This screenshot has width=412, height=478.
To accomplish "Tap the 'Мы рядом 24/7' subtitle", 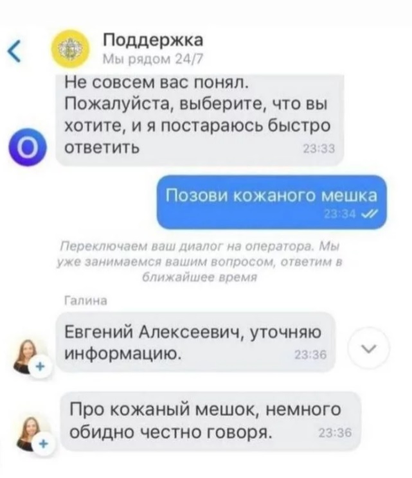I will pos(153,59).
